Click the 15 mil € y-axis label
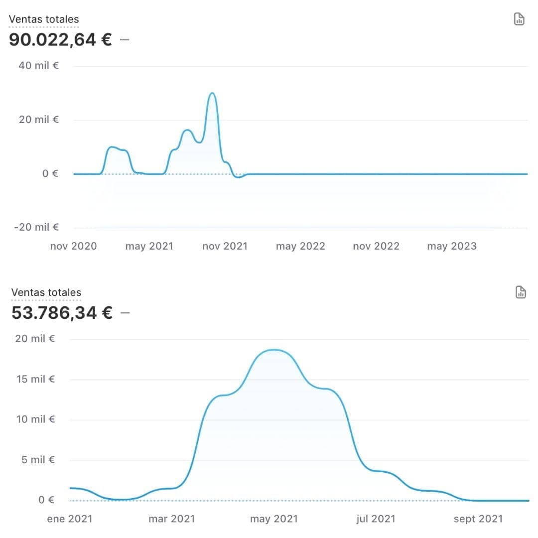 click(35, 379)
